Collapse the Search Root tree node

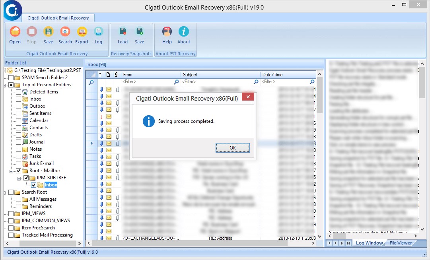5,193
